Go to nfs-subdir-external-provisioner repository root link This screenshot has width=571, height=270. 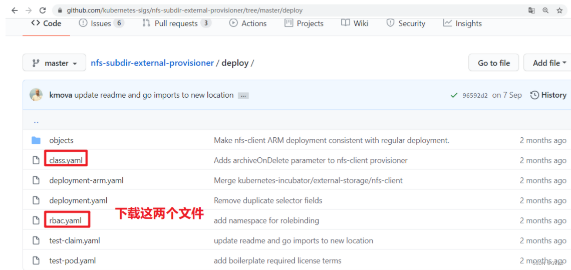[152, 63]
